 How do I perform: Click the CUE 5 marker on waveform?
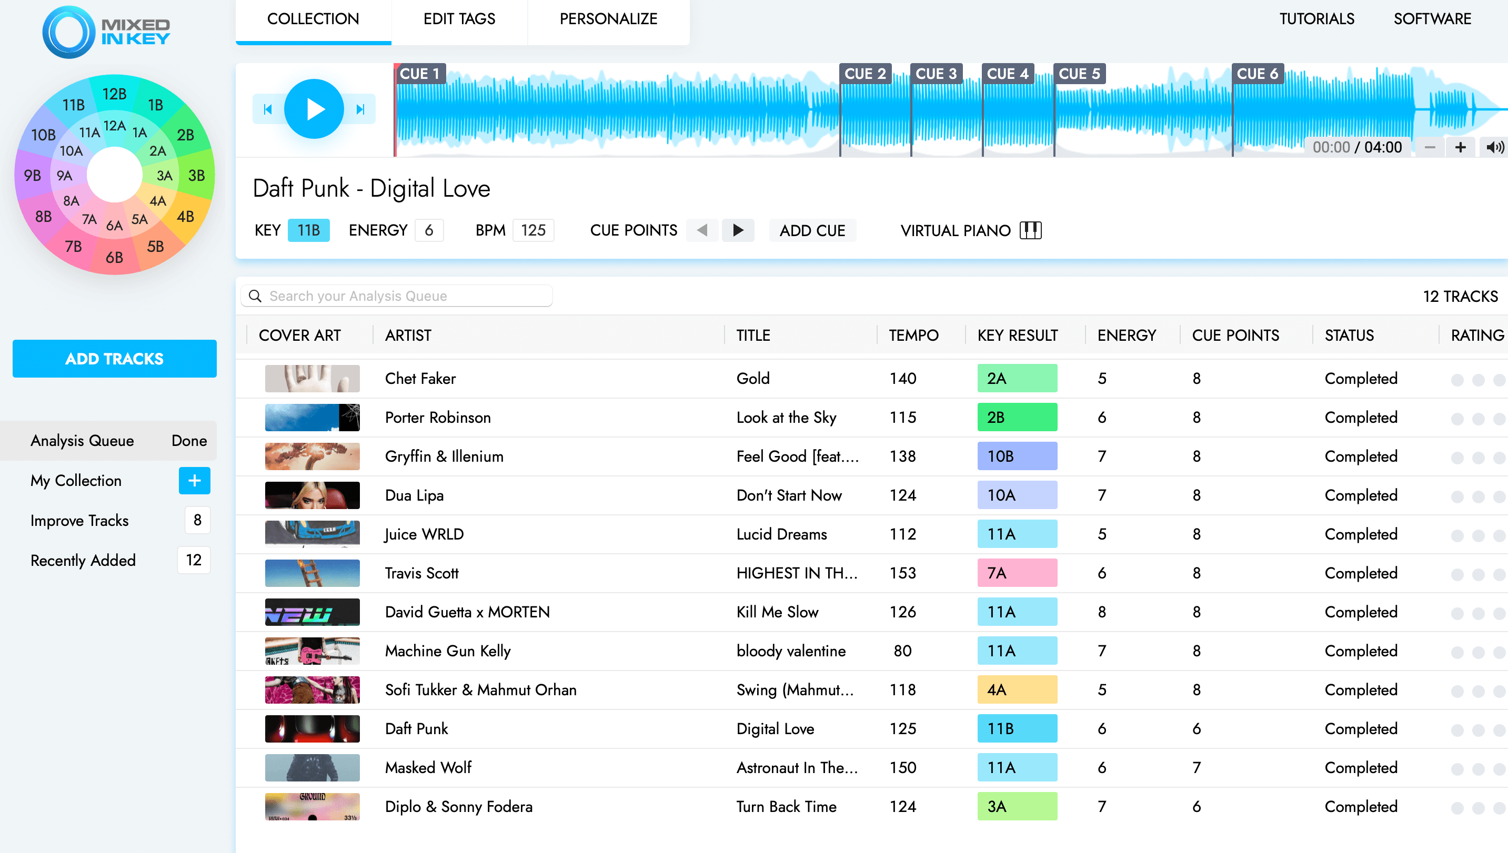tap(1078, 73)
